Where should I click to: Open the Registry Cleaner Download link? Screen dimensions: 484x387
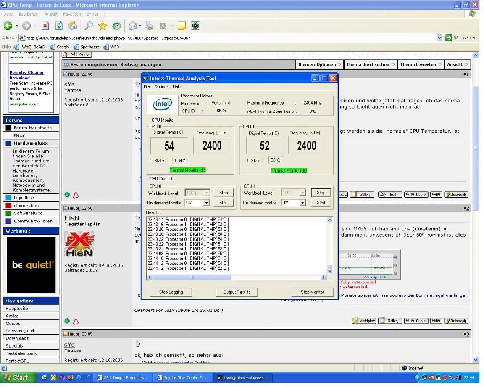coord(26,75)
